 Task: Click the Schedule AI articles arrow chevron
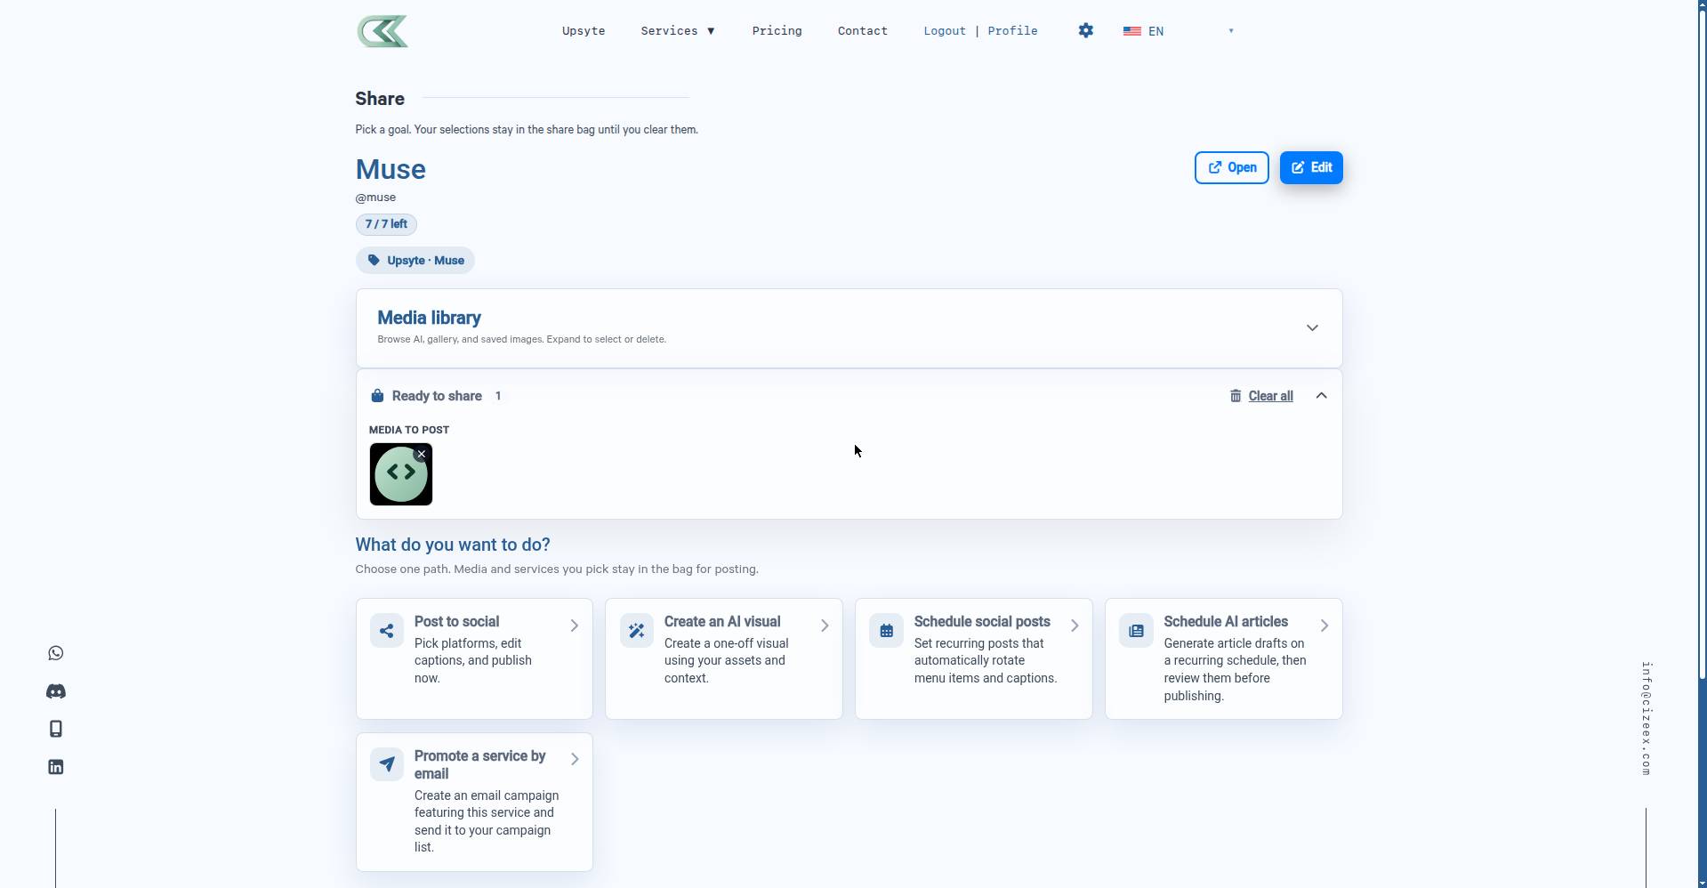[x=1325, y=626]
